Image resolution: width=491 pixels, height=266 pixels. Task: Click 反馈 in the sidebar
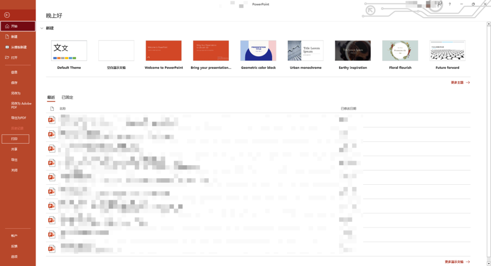click(15, 246)
